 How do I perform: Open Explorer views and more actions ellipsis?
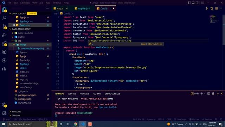[47, 8]
